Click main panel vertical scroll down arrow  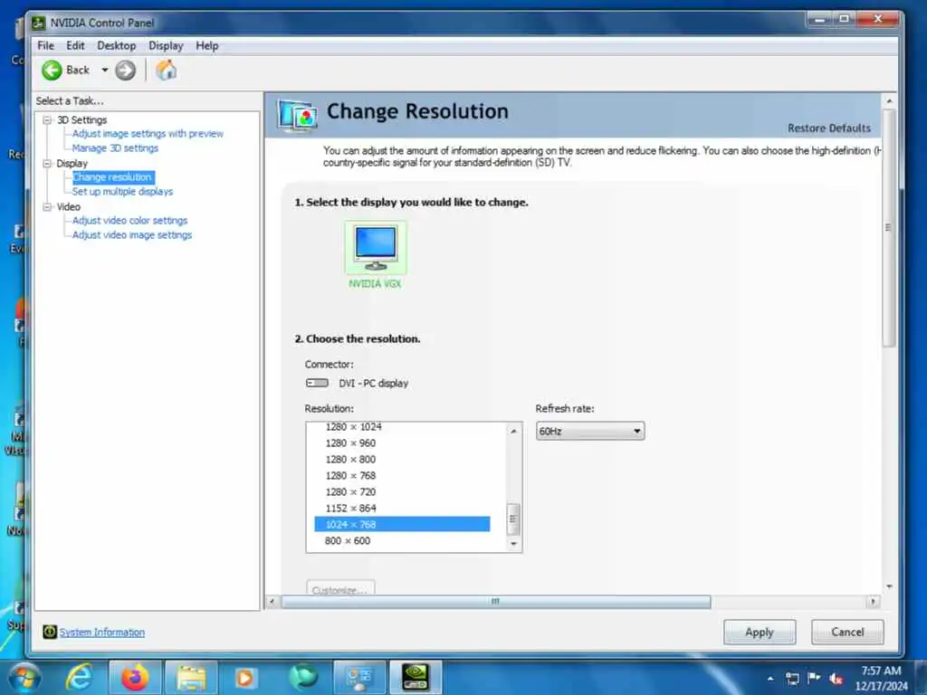(x=889, y=586)
